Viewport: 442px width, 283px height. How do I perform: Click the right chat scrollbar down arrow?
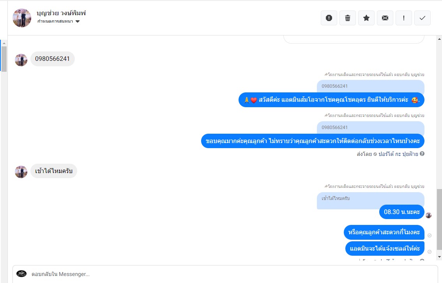439,257
